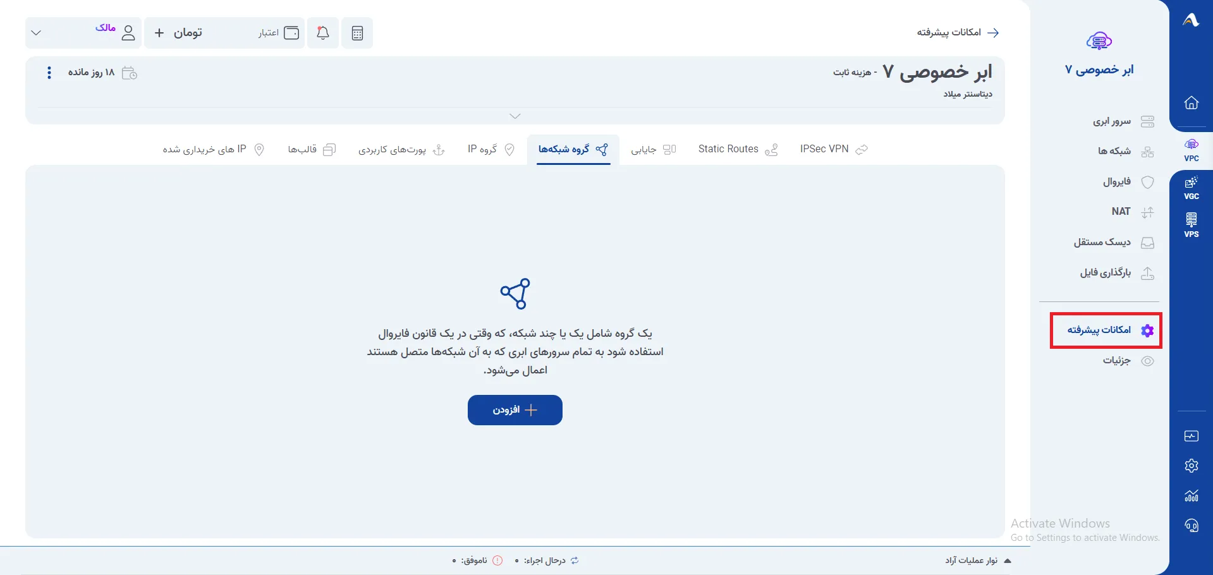Click the network group share icon illustration
This screenshot has height=575, width=1213.
pyautogui.click(x=515, y=294)
